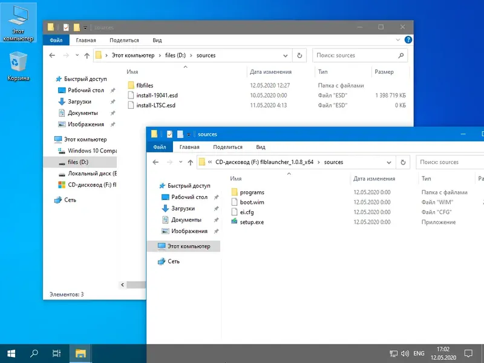Open Windows Search on the taskbar
This screenshot has width=484, height=363.
click(33, 353)
